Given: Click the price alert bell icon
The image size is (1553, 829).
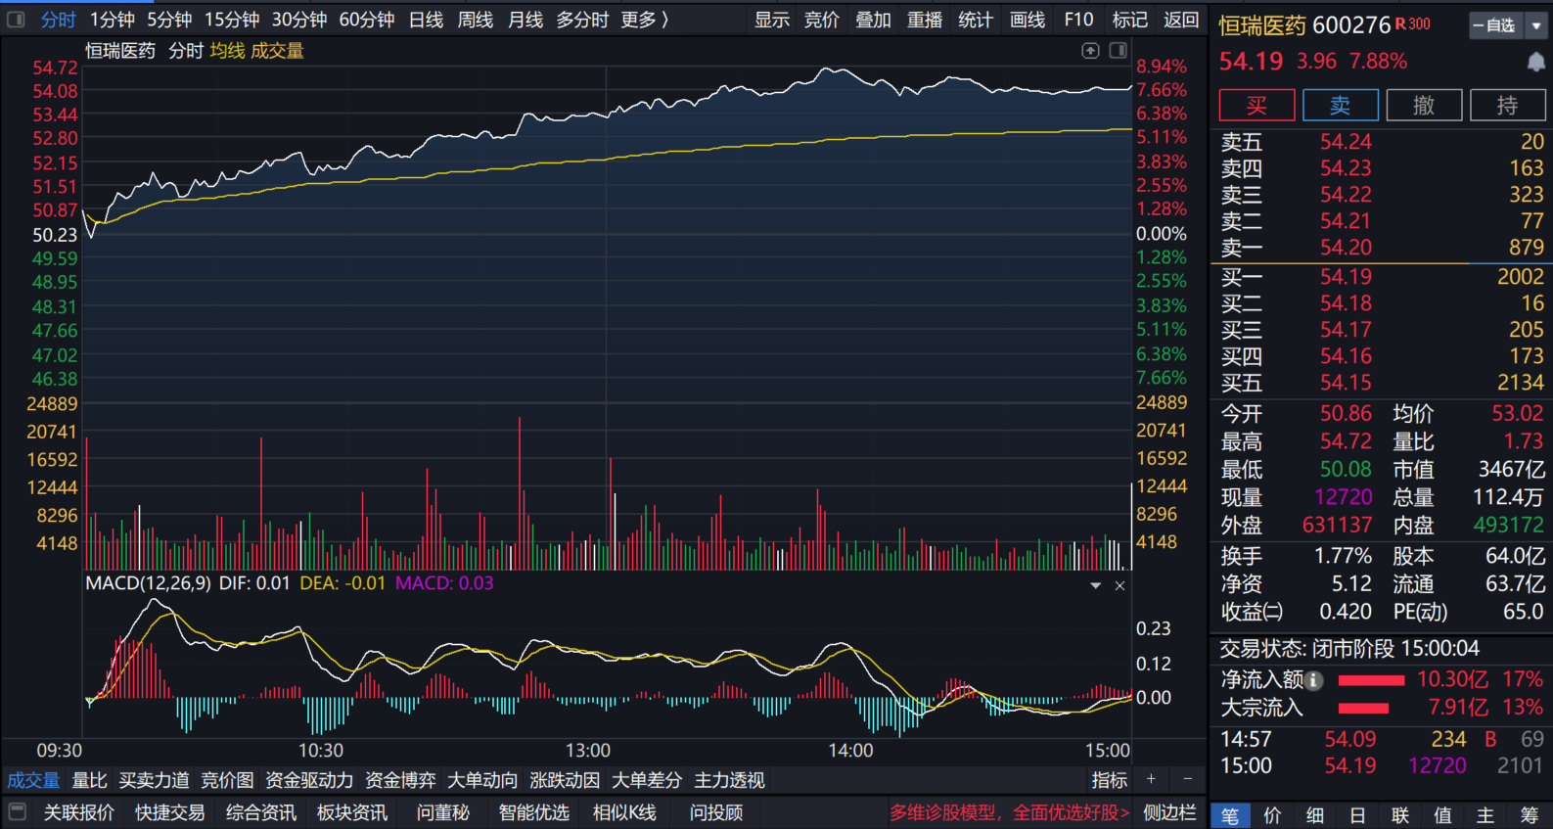Looking at the screenshot, I should [x=1535, y=62].
